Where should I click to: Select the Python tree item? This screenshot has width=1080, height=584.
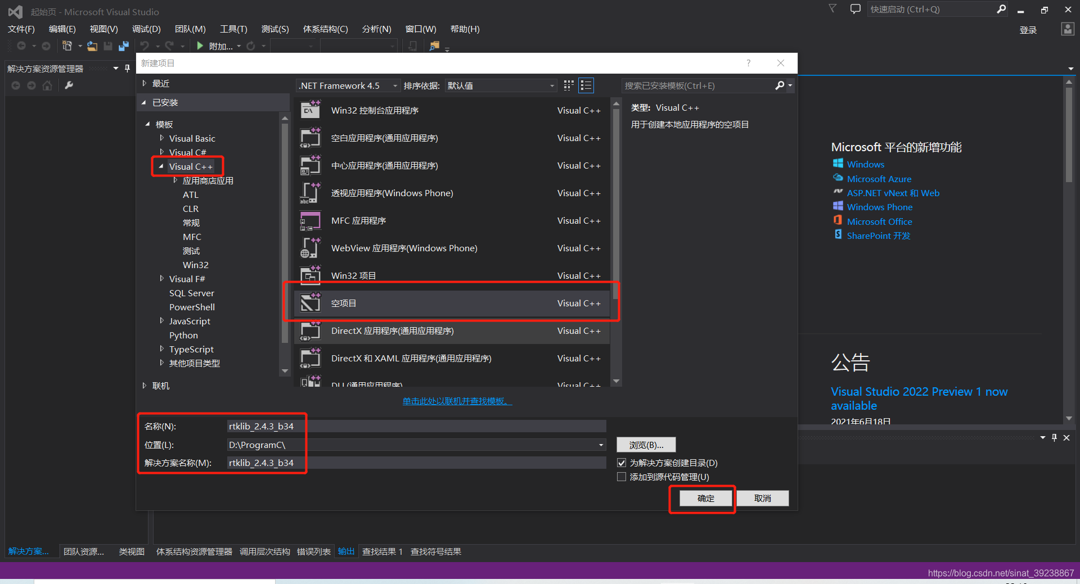tap(183, 335)
